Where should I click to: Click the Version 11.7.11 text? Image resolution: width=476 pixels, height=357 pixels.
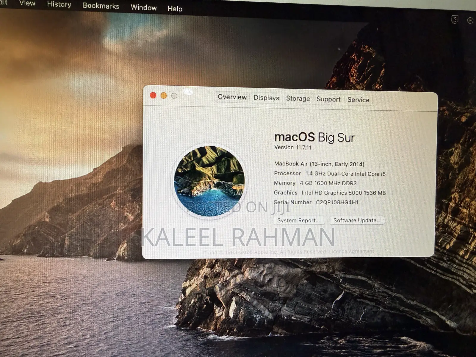(x=293, y=148)
